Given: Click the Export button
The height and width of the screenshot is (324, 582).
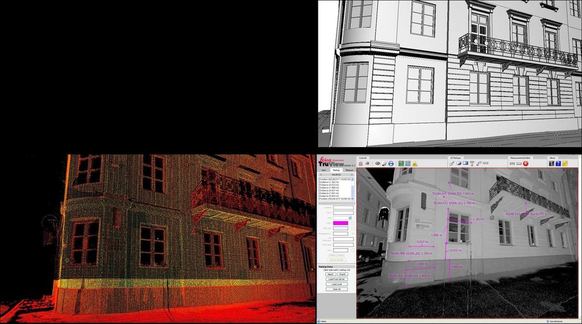Looking at the screenshot, I should click(x=342, y=274).
